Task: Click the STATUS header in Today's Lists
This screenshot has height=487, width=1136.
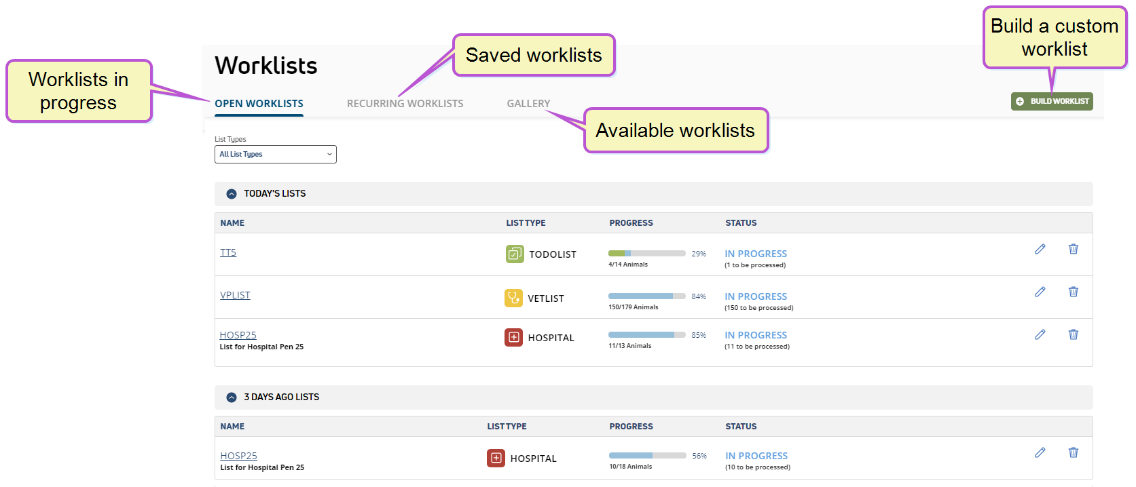Action: (x=741, y=223)
